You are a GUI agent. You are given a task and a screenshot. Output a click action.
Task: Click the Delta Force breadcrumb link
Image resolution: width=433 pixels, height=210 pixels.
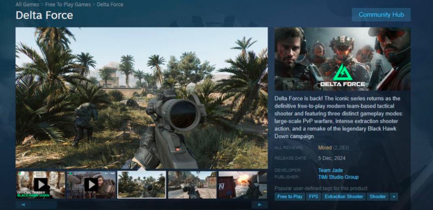pyautogui.click(x=110, y=4)
